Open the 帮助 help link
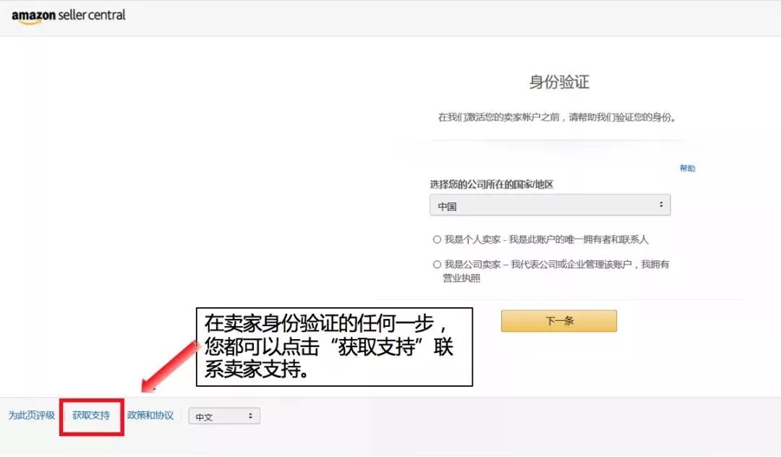This screenshot has width=781, height=457. point(687,168)
